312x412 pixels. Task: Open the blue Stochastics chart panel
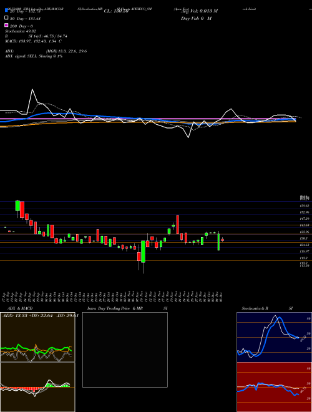(274, 337)
